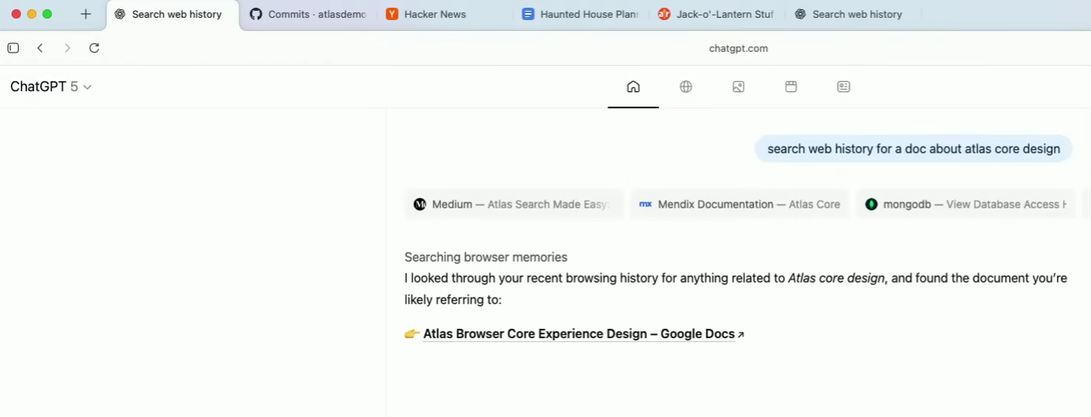Click the Jack-o'-Lantern tab favicon
Image resolution: width=1091 pixels, height=417 pixels.
coord(664,14)
